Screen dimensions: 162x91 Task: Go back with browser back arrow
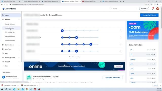(x=2, y=5)
